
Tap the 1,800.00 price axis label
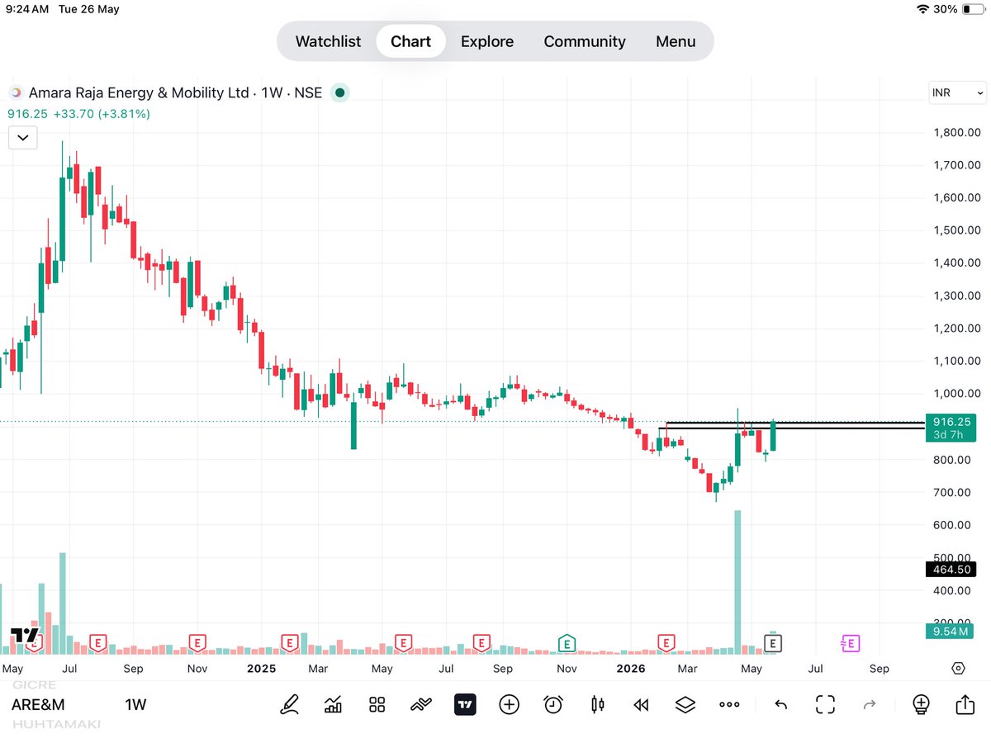tap(956, 132)
